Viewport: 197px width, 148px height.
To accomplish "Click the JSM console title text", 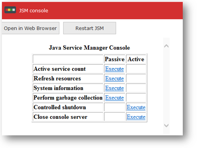I will pos(33,10).
